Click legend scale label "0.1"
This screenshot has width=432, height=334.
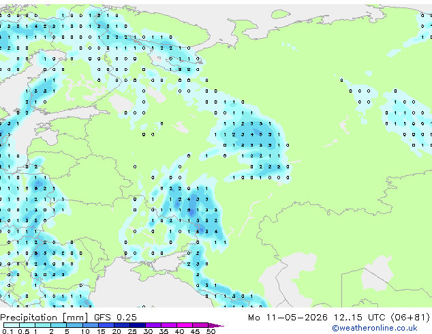click(x=7, y=331)
